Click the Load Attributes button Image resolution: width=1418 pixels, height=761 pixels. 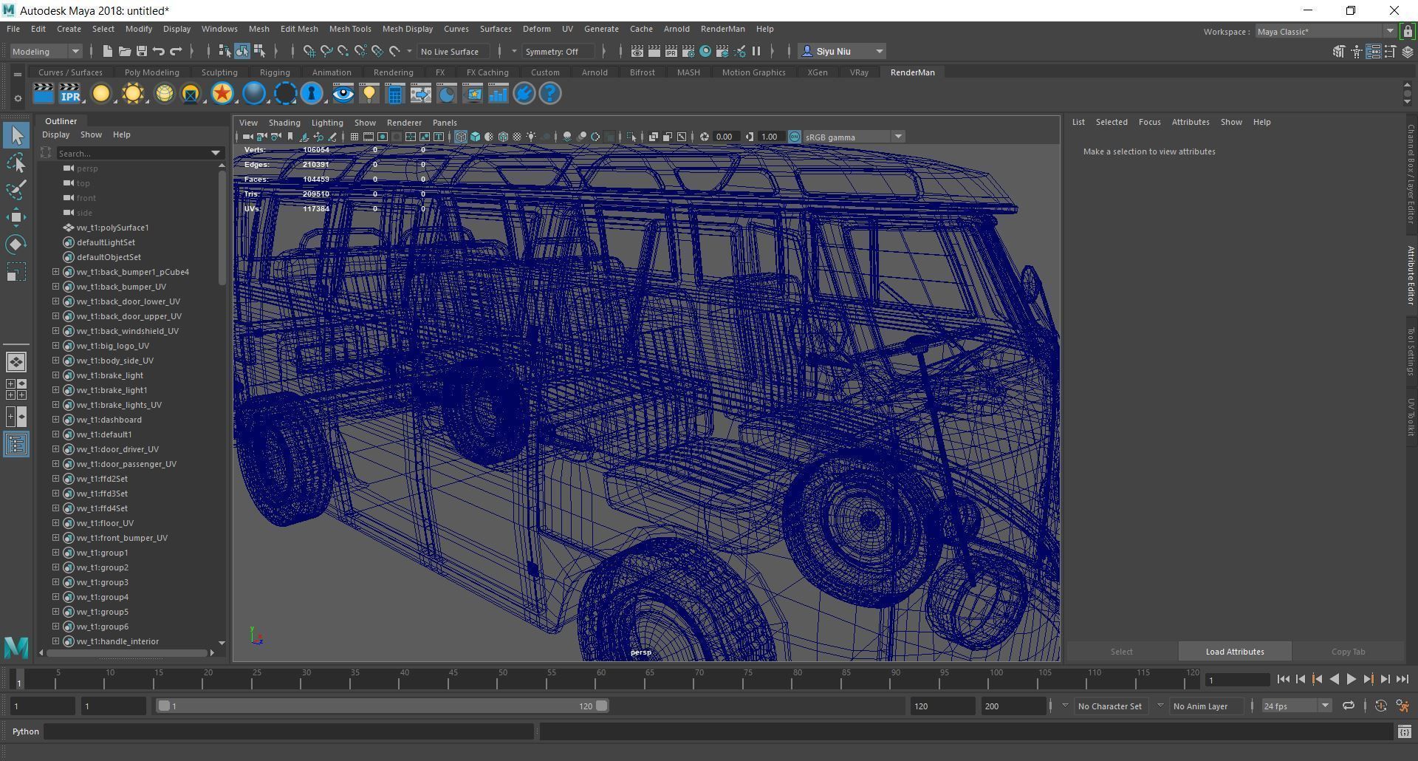(1235, 652)
